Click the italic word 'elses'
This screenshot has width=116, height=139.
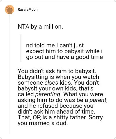pyautogui.click(x=51, y=83)
